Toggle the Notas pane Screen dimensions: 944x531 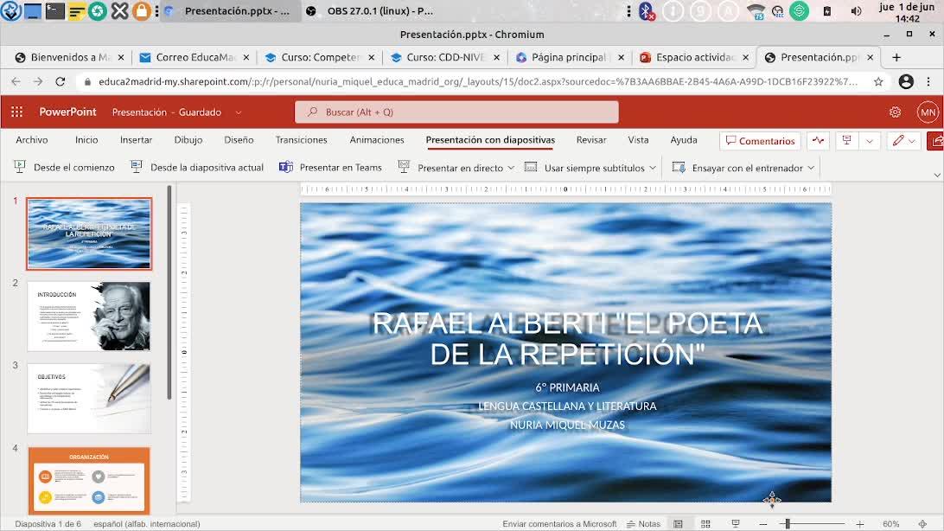pos(643,524)
